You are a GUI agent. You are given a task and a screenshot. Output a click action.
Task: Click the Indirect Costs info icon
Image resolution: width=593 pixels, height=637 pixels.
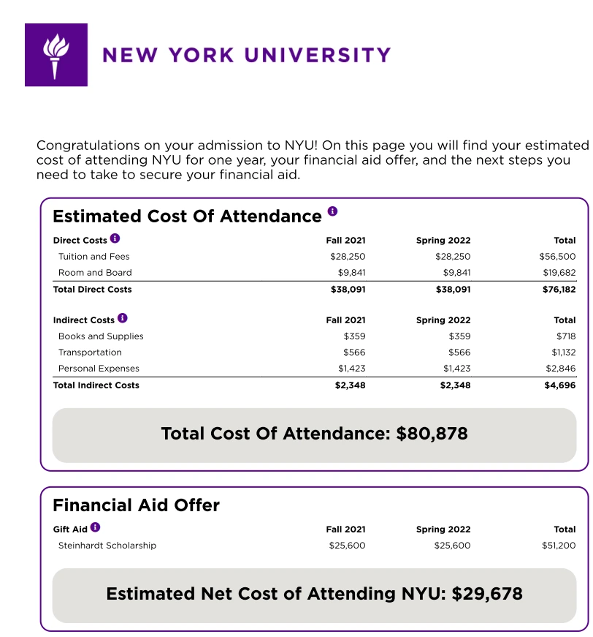click(123, 318)
